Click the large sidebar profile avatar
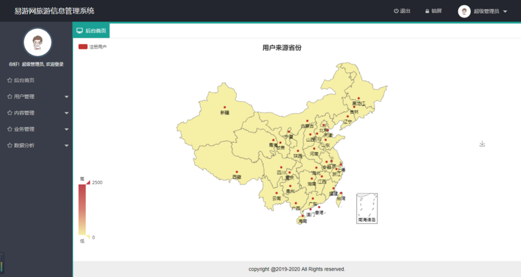The image size is (521, 277). pyautogui.click(x=38, y=42)
